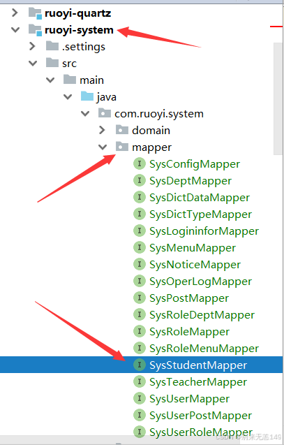Select the ruoyi-quartz module name

pyautogui.click(x=78, y=13)
